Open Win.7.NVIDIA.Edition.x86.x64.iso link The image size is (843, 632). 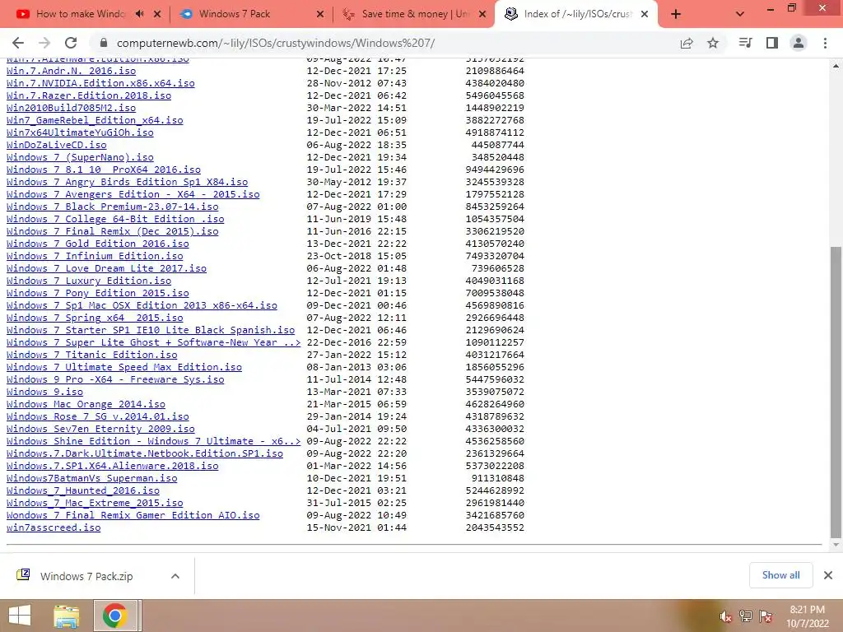pyautogui.click(x=100, y=83)
